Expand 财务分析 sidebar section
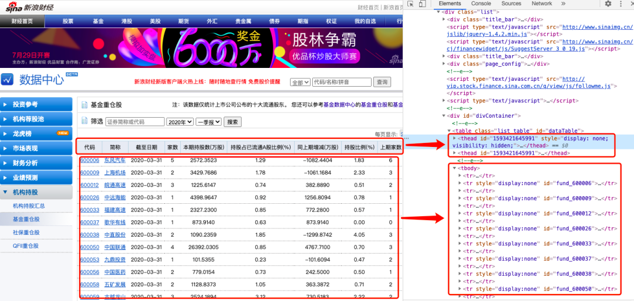The width and height of the screenshot is (634, 301). 36,163
